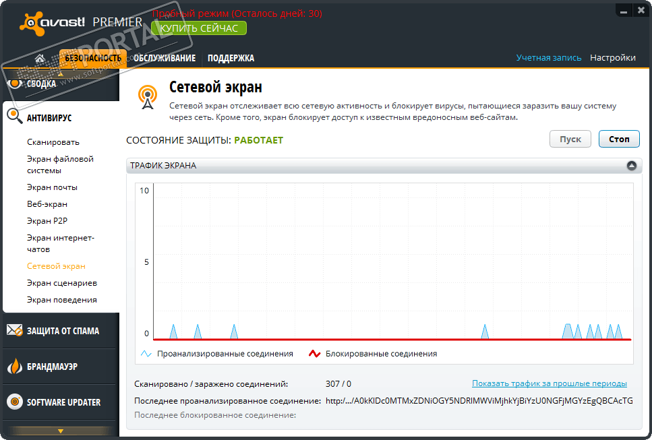Click the Пуск button
The height and width of the screenshot is (440, 652).
(x=570, y=139)
